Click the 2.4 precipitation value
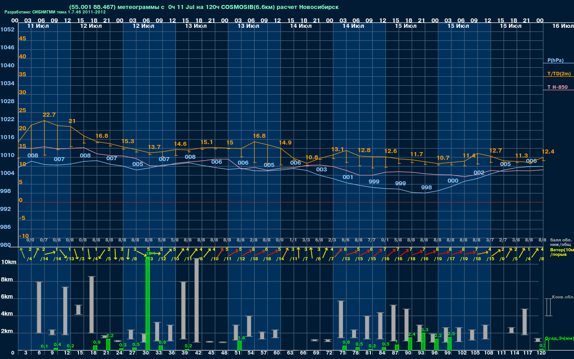This screenshot has width=574, height=359. click(412, 334)
